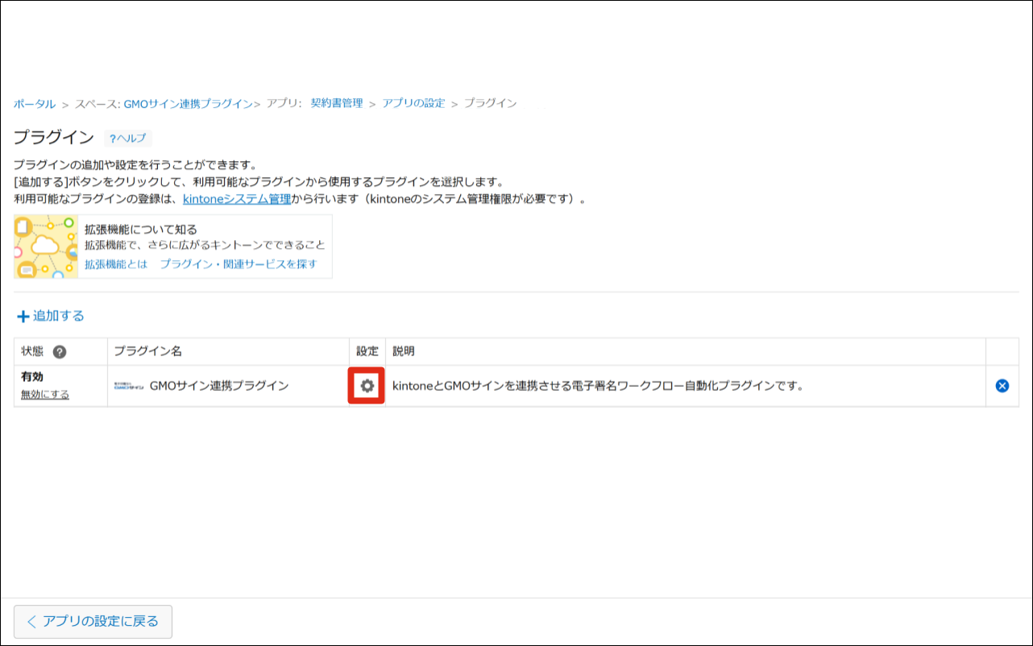This screenshot has width=1033, height=646.
Task: Click the plugin description starting kintoneとGMOサイン
Action: coord(598,386)
